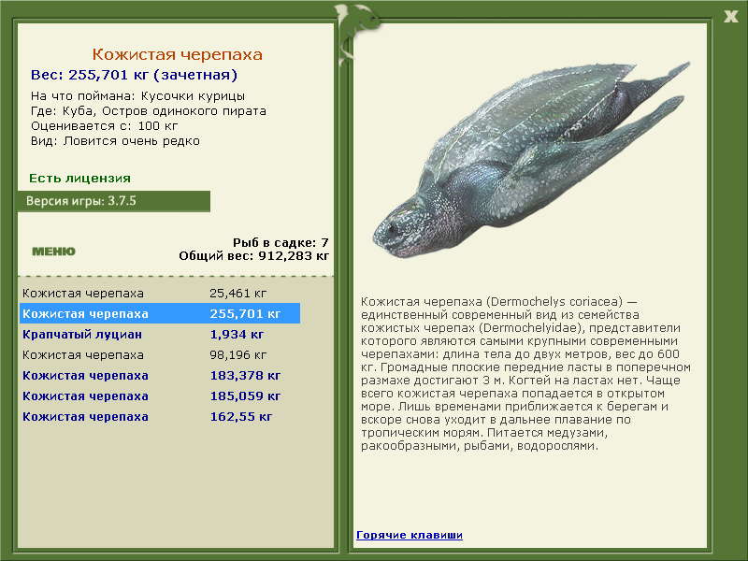The width and height of the screenshot is (748, 561).
Task: Select the 98,196 кг turtle row
Action: 160,355
